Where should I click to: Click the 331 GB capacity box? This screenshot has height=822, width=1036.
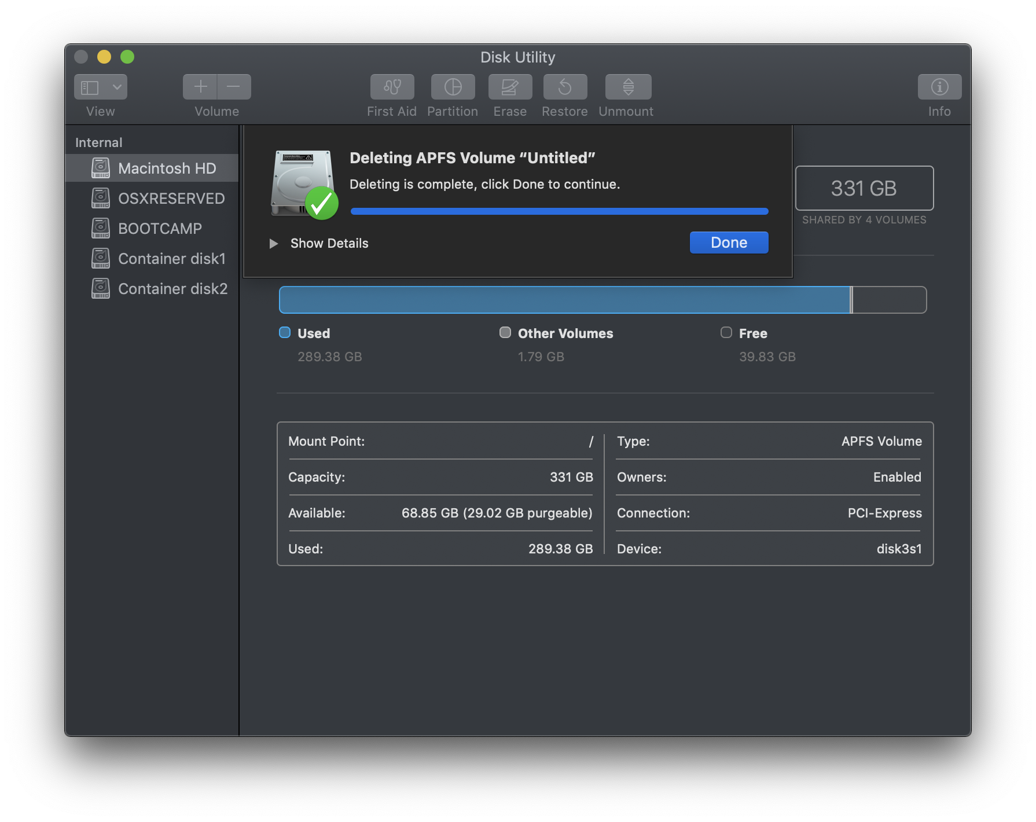tap(864, 188)
